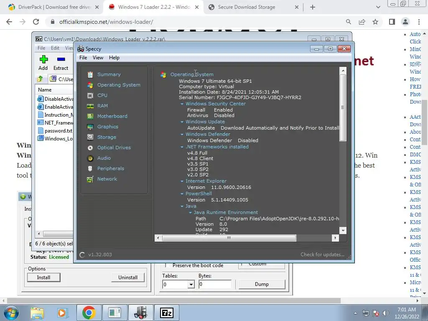Collapse PowerShell node

click(182, 194)
